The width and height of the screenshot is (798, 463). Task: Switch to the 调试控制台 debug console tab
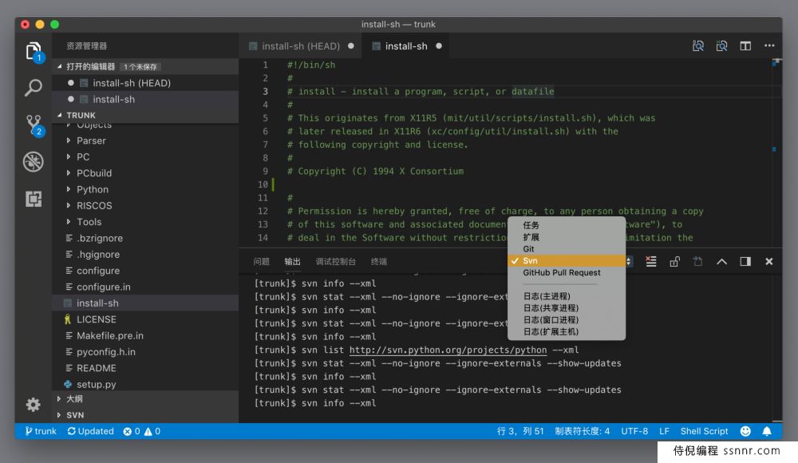pos(335,262)
